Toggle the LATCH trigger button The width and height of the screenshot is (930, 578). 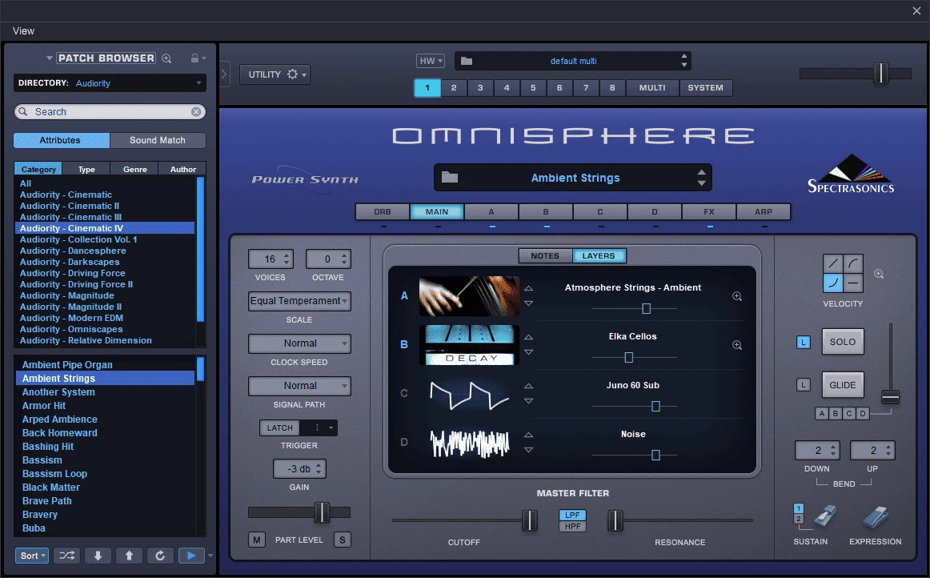click(279, 427)
